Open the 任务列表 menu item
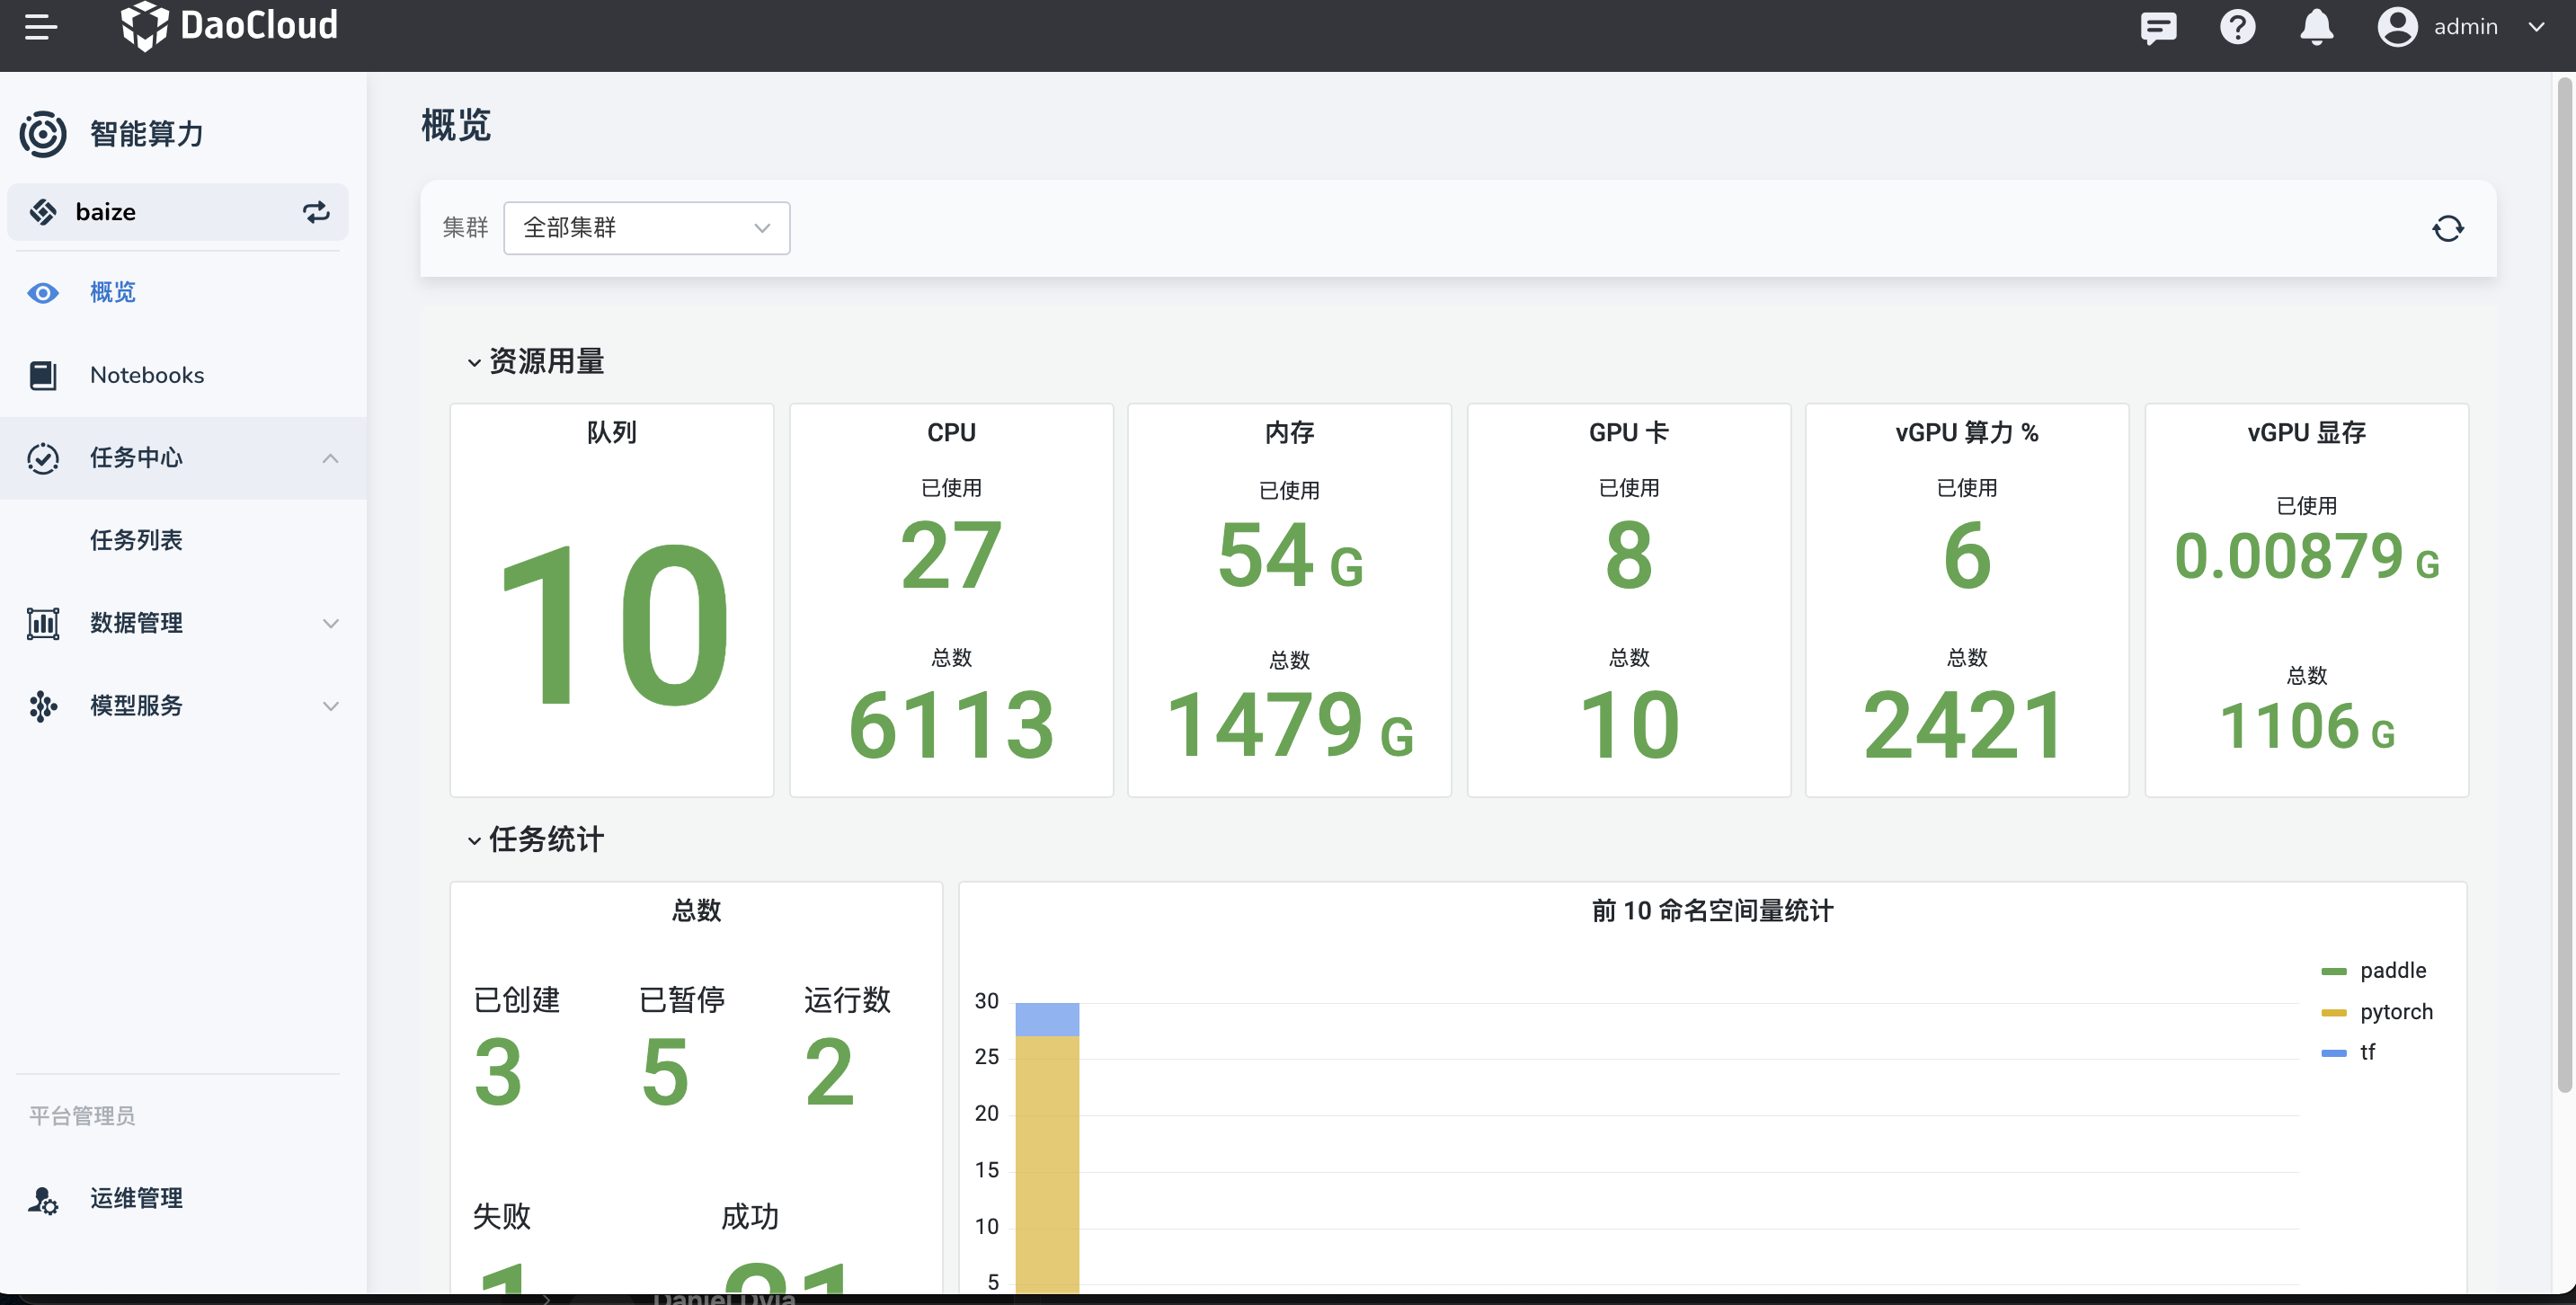Screen dimensions: 2576x1305 (136, 540)
